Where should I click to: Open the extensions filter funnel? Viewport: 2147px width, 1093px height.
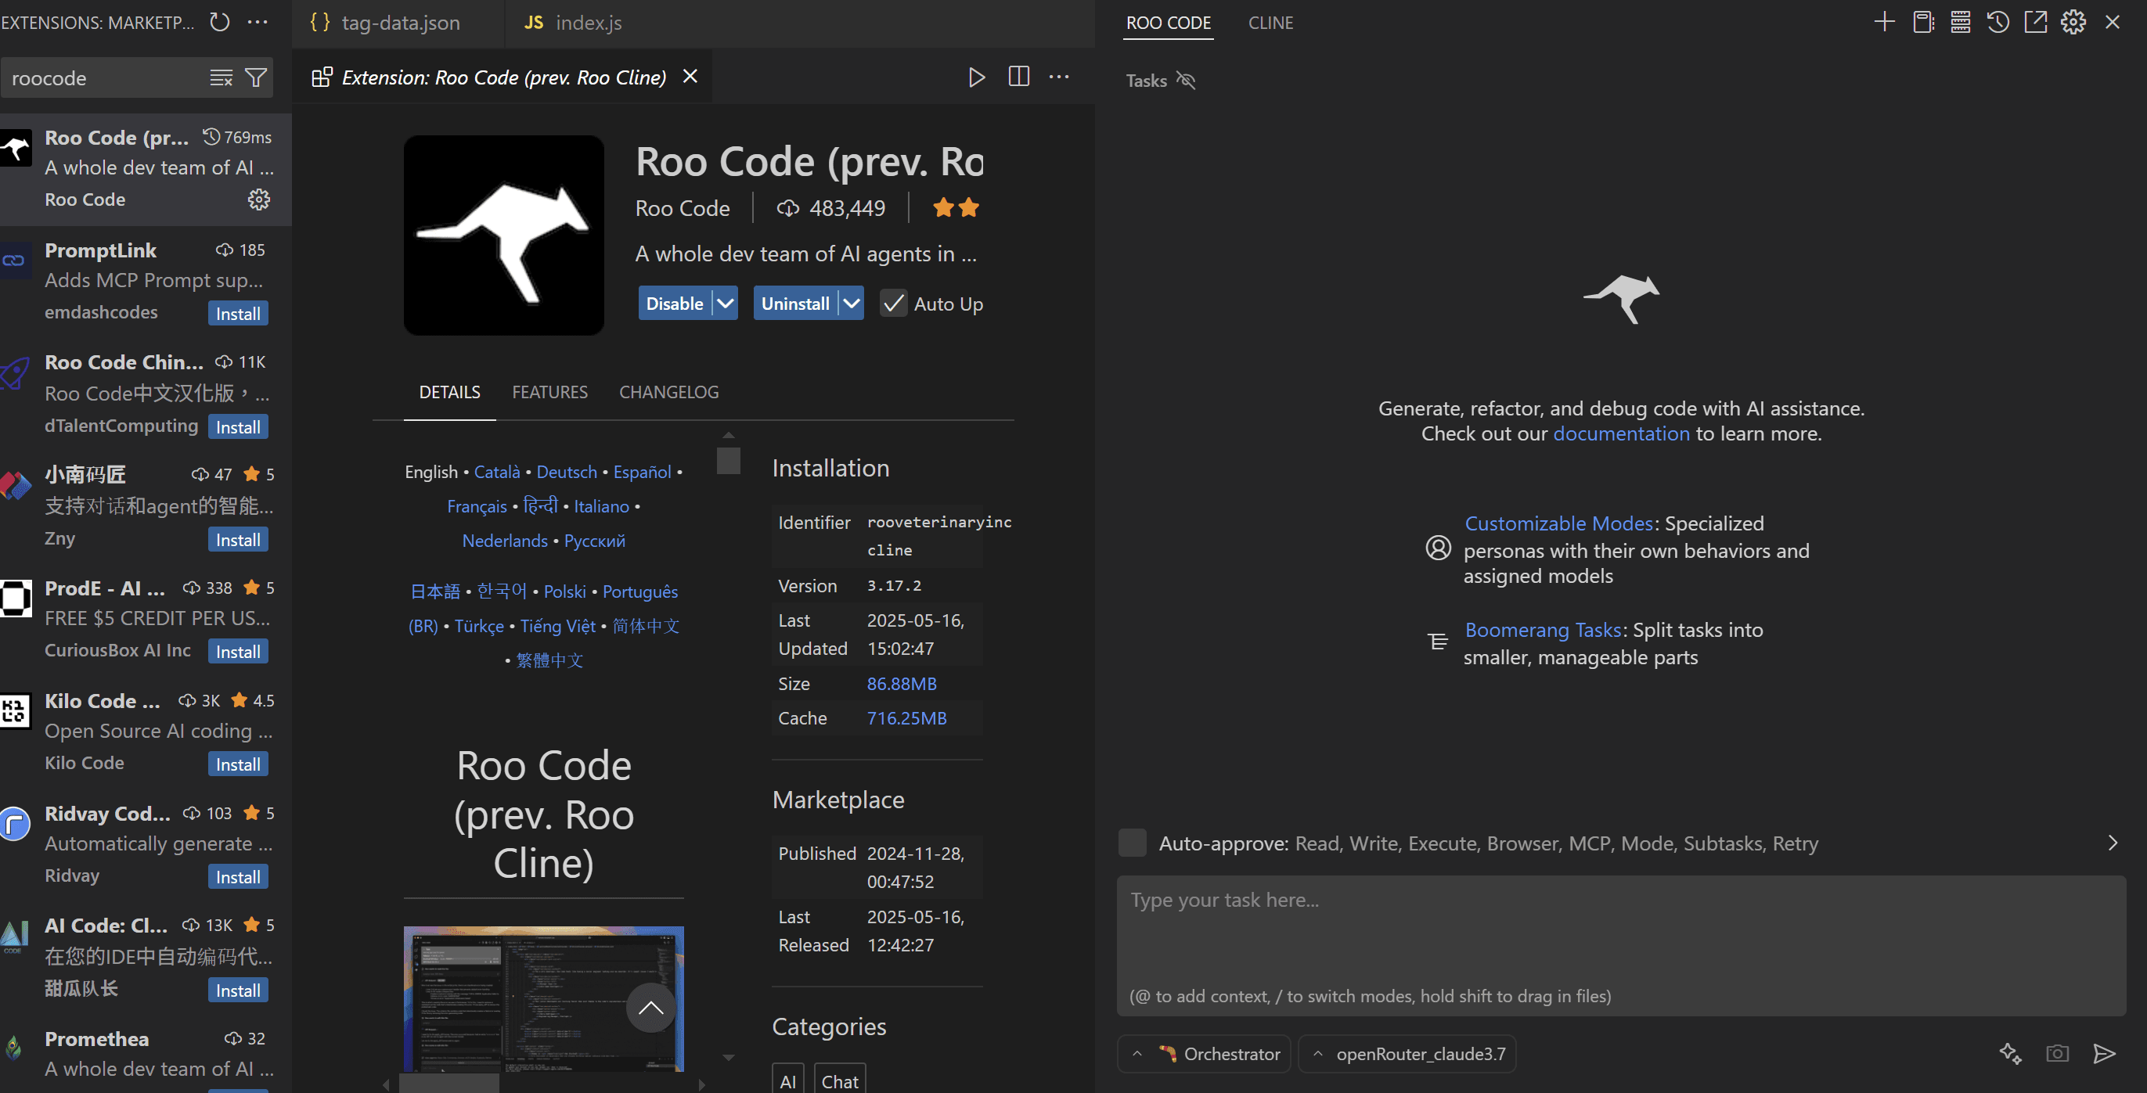coord(256,78)
